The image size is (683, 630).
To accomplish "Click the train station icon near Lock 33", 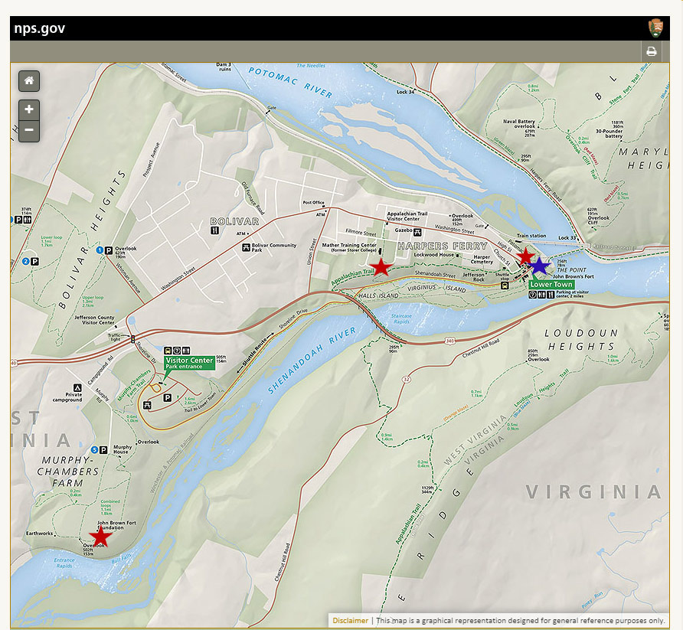I will pos(518,241).
